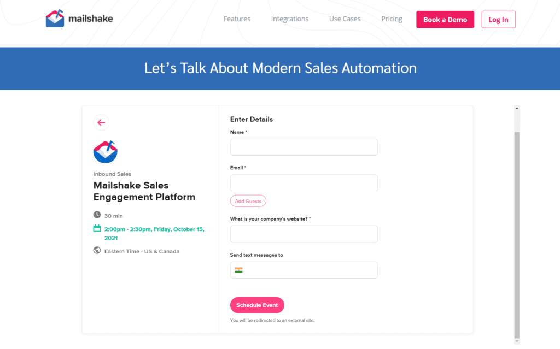The image size is (560, 349).
Task: Click the globe icon beside Eastern Time
Action: tap(97, 250)
